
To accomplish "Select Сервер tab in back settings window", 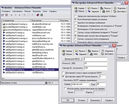I will (x=79, y=8).
